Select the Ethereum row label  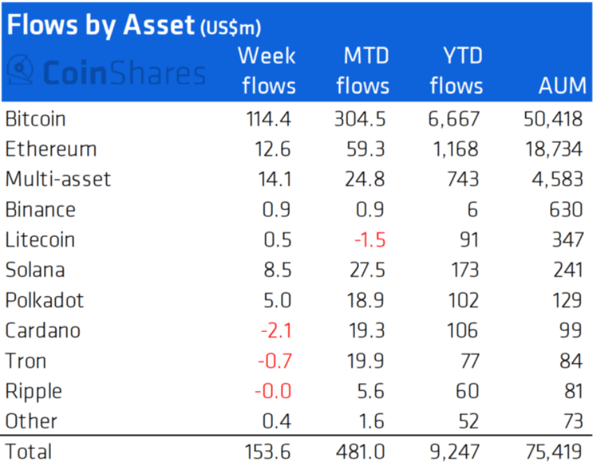[x=51, y=149]
